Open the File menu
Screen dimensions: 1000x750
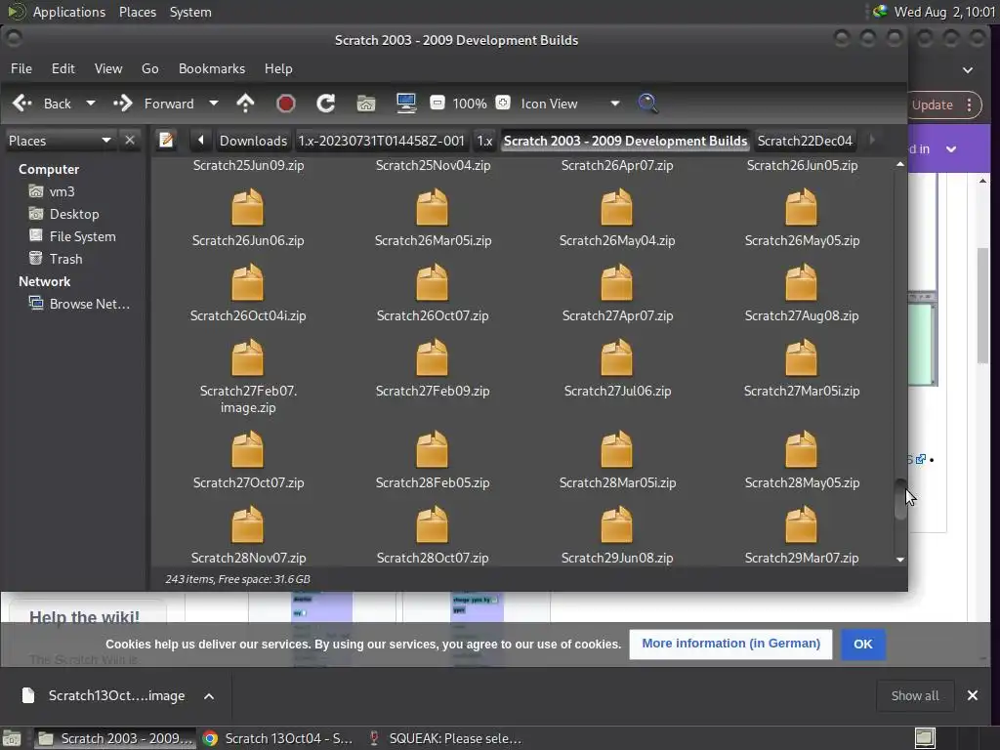coord(21,68)
